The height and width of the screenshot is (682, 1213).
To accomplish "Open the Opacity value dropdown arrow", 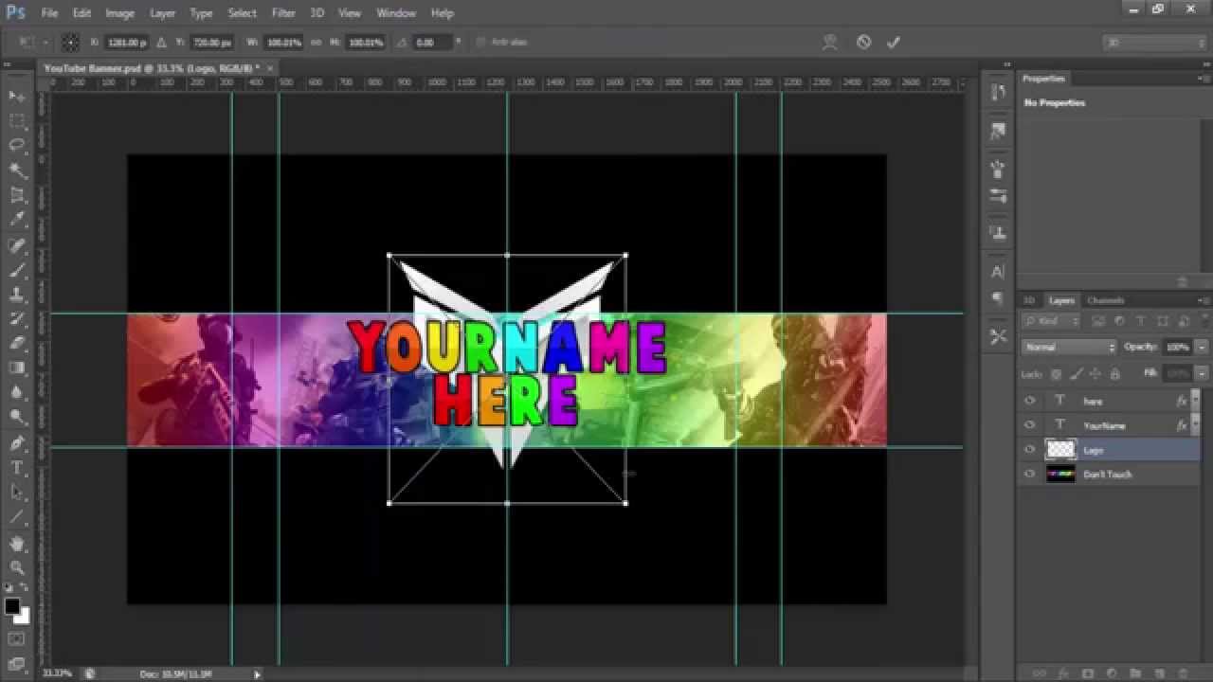I will [1201, 347].
